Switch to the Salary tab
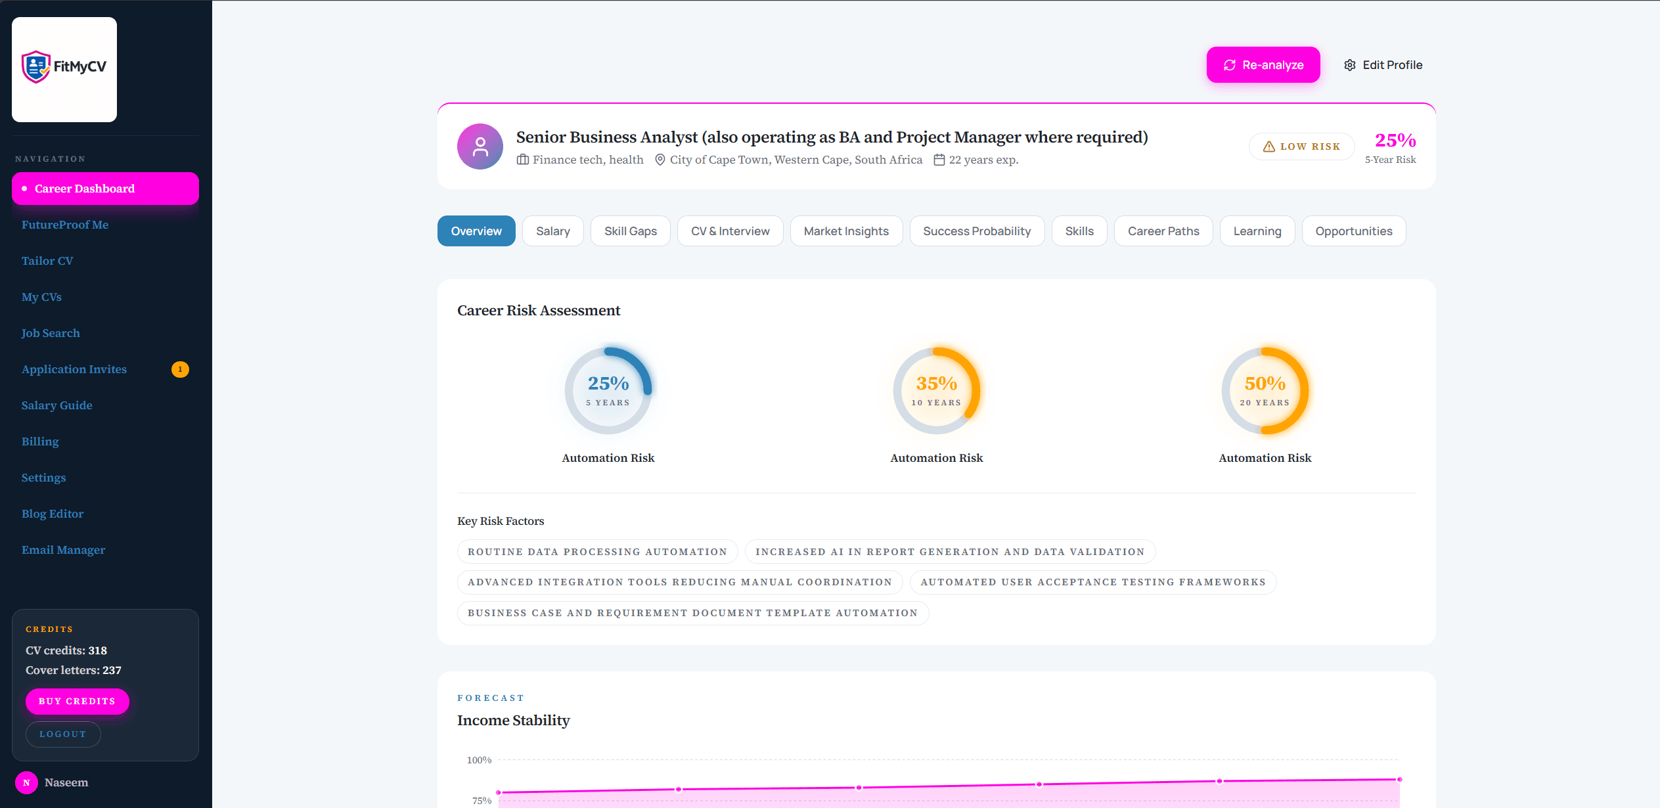 pos(552,231)
